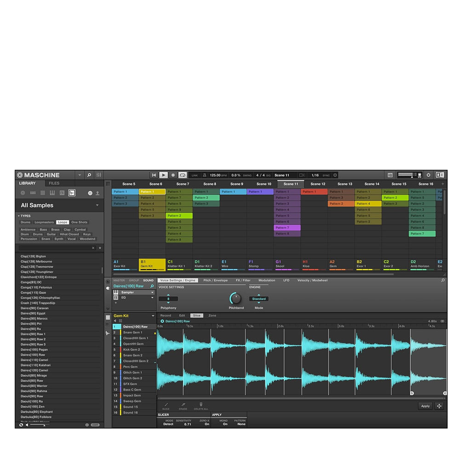Open the Pitch / Envelope tab
The height and width of the screenshot is (460, 460).
pos(215,280)
